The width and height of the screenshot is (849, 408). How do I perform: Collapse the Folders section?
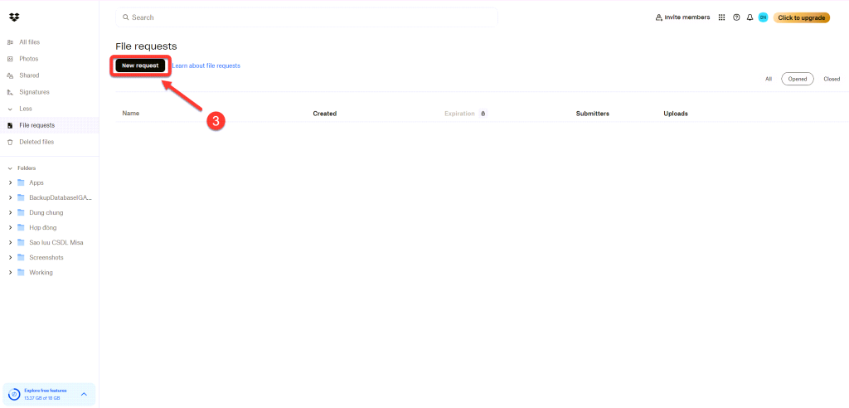(10, 168)
